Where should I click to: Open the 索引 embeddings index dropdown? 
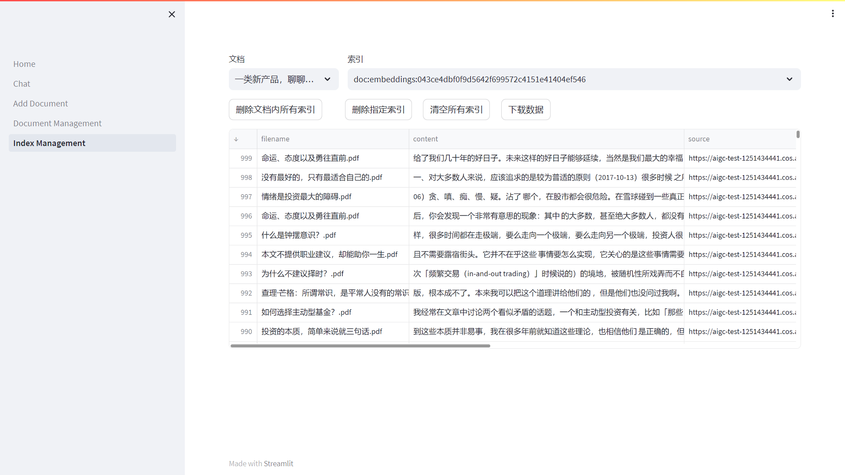tap(574, 79)
